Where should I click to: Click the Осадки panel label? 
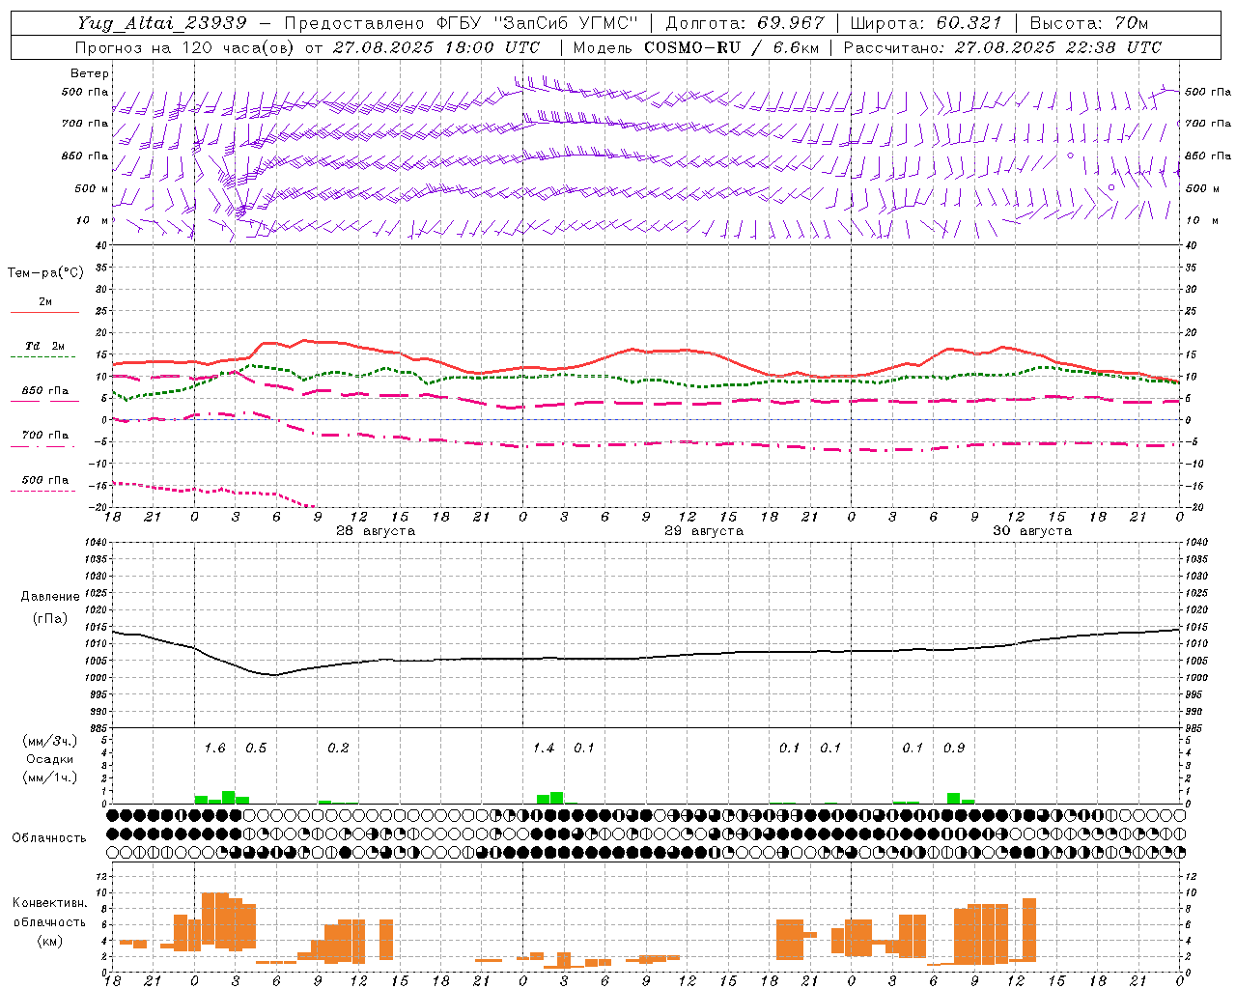tap(50, 759)
